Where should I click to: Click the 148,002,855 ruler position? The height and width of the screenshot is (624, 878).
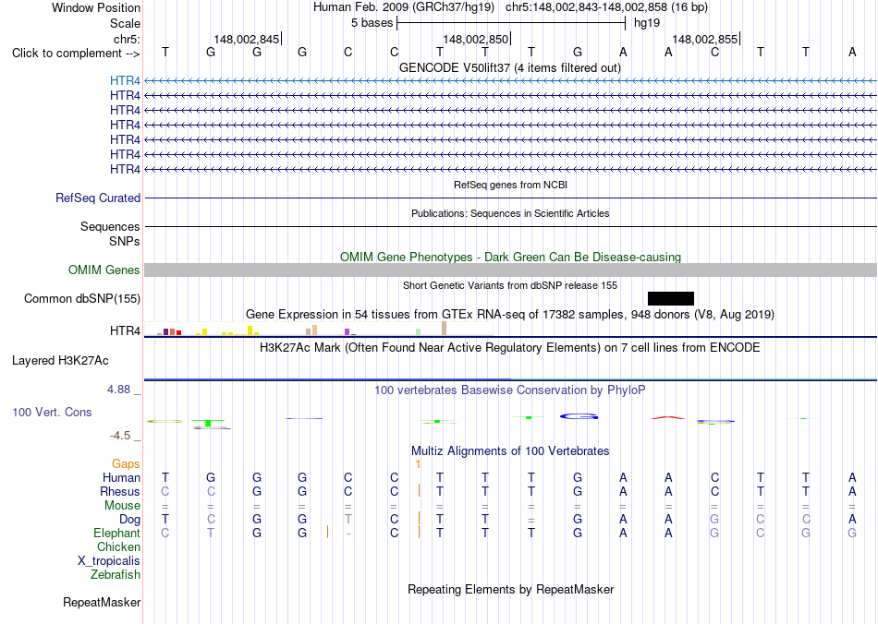pyautogui.click(x=705, y=39)
